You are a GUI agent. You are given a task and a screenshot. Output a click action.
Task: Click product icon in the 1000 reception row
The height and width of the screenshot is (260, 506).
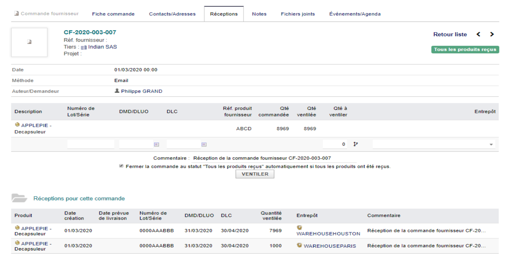point(17,243)
